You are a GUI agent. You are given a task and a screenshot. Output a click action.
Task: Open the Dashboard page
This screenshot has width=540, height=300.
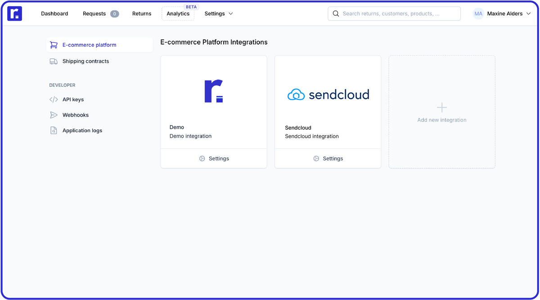click(x=54, y=13)
